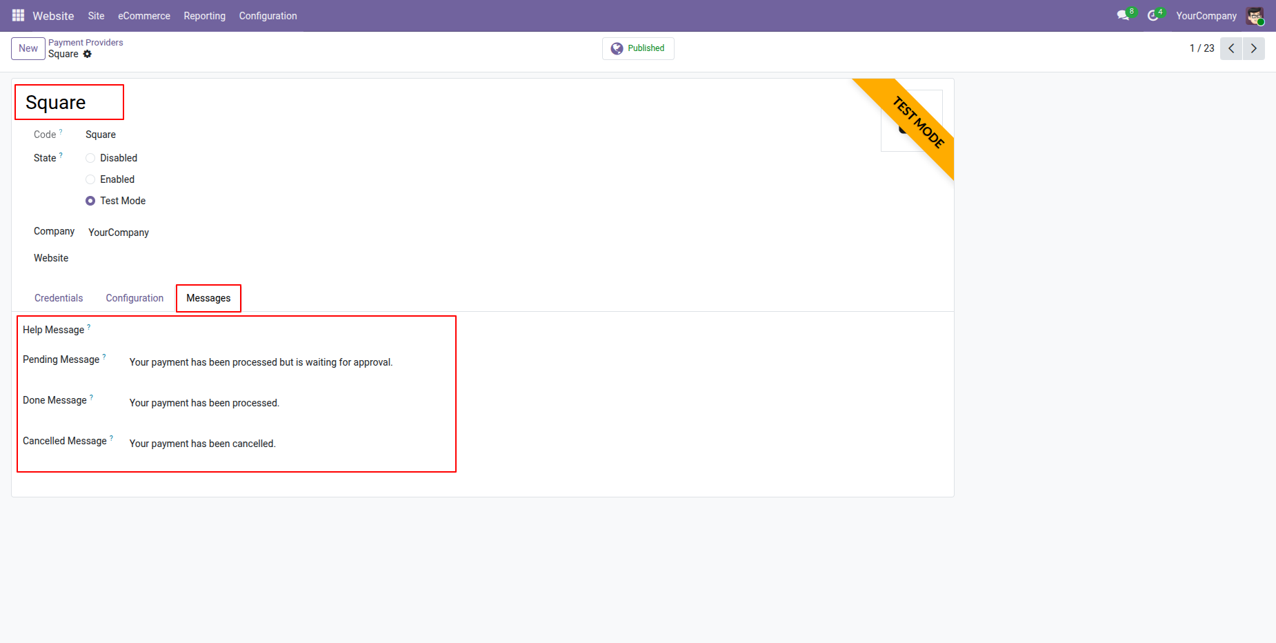Select the Test Mode state radio
The image size is (1276, 643).
tap(90, 201)
